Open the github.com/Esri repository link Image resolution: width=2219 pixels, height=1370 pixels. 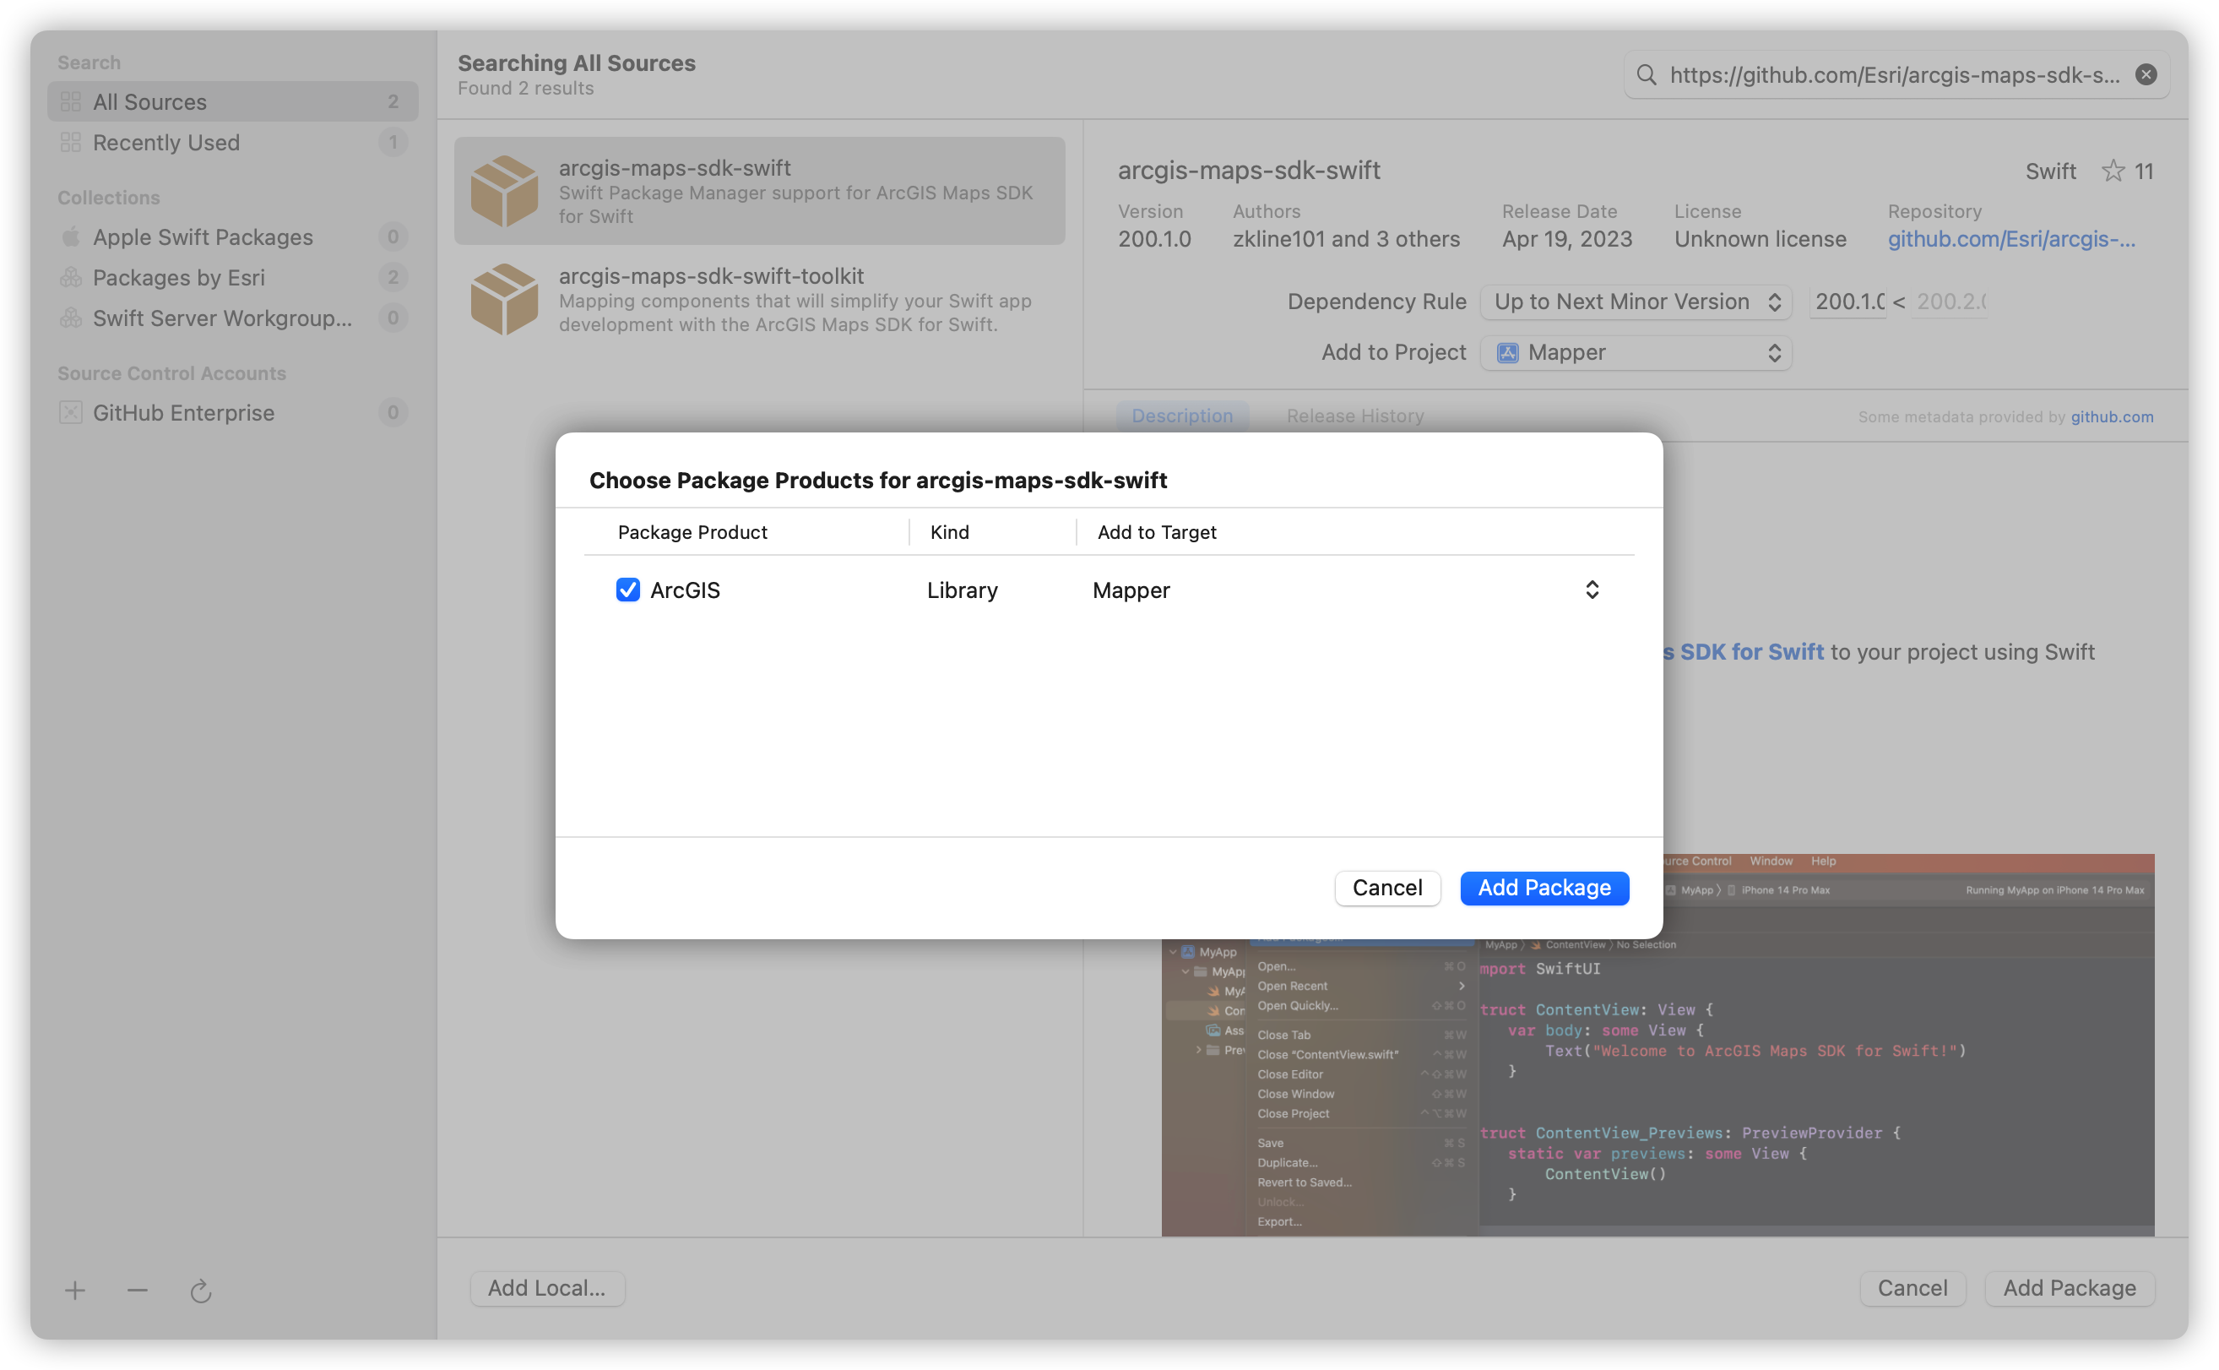pos(2010,239)
